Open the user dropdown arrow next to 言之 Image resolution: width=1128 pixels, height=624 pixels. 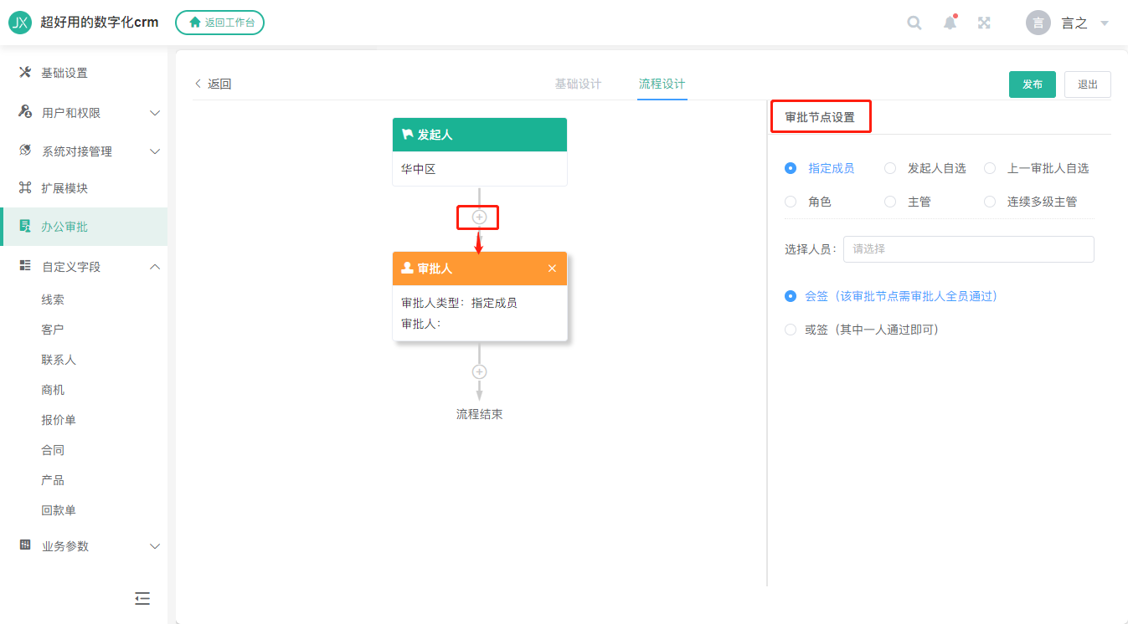[x=1105, y=23]
